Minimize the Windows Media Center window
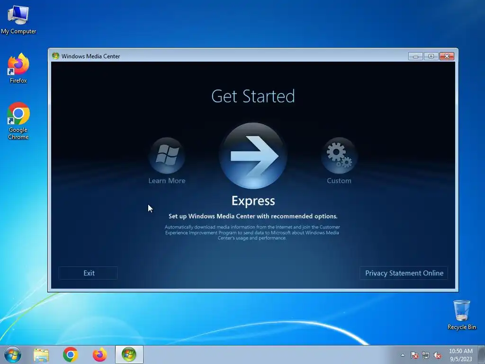485x364 pixels. pyautogui.click(x=415, y=56)
